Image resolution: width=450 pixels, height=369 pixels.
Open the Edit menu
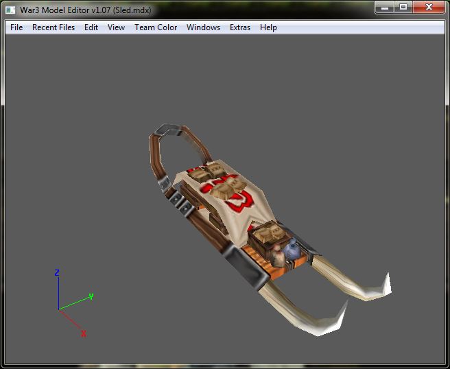[x=91, y=27]
